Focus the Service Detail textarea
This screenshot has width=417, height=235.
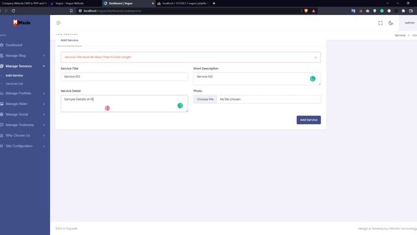pyautogui.click(x=124, y=103)
